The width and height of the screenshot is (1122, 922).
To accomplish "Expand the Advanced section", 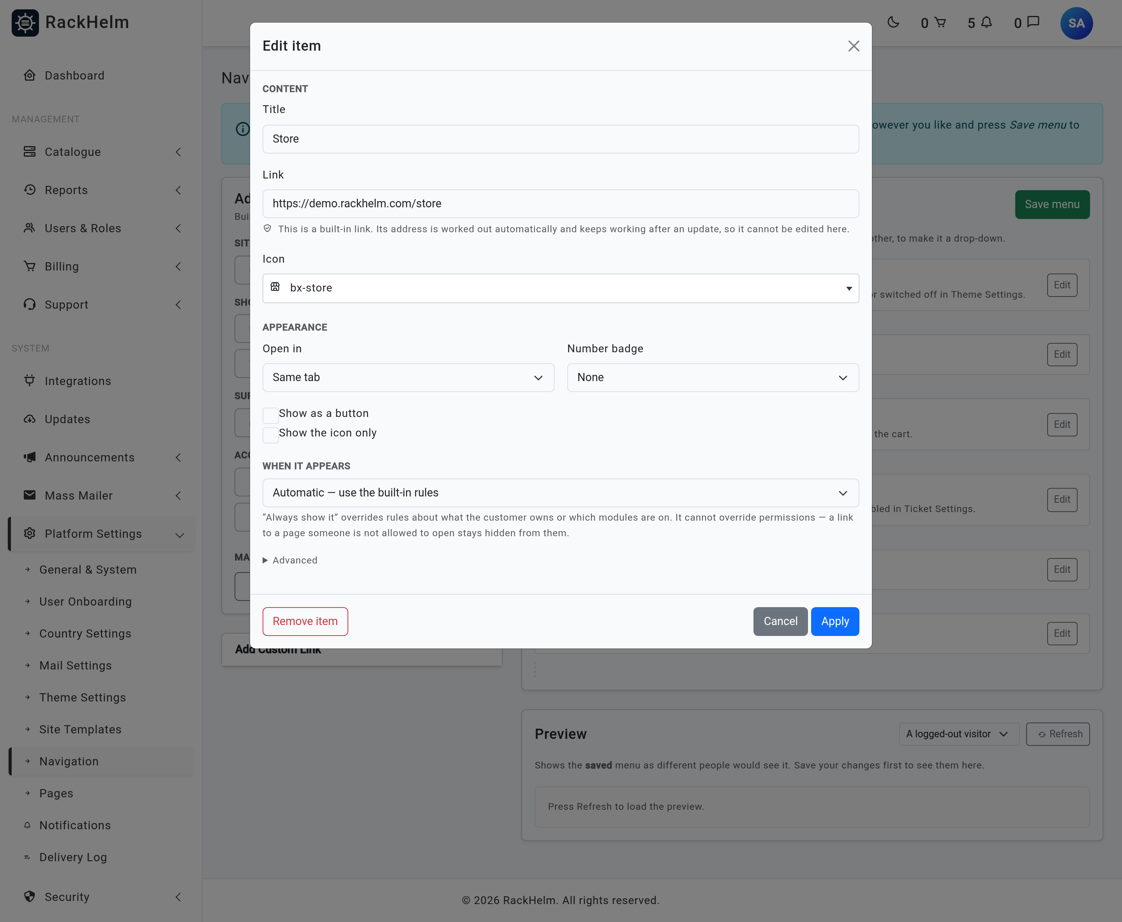I will click(x=290, y=560).
